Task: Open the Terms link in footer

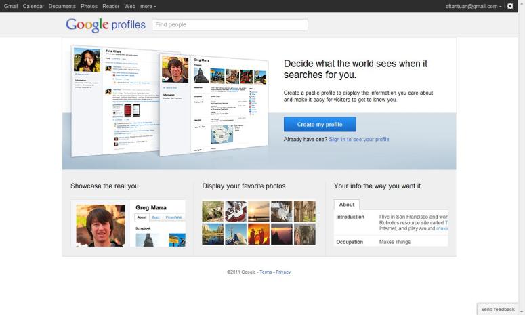Action: pos(266,272)
